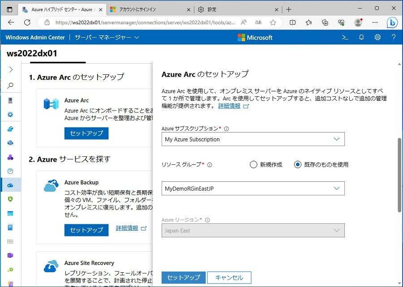Open the tool search magnifier in the sidebar
The width and height of the screenshot is (403, 287).
(x=10, y=86)
